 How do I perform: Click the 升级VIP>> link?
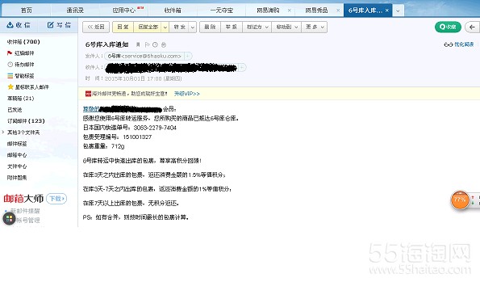(x=186, y=94)
